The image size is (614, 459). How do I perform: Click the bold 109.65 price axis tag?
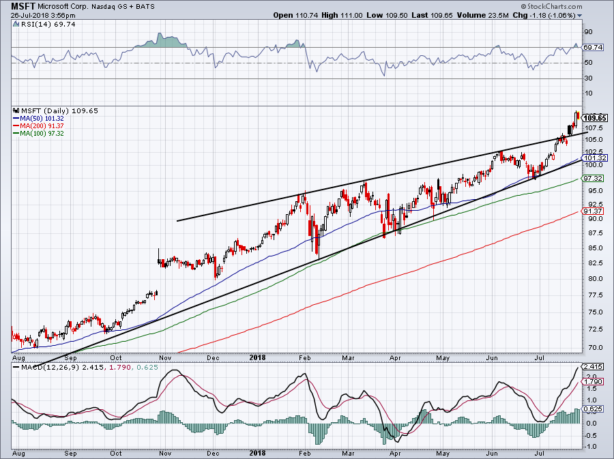click(x=595, y=118)
